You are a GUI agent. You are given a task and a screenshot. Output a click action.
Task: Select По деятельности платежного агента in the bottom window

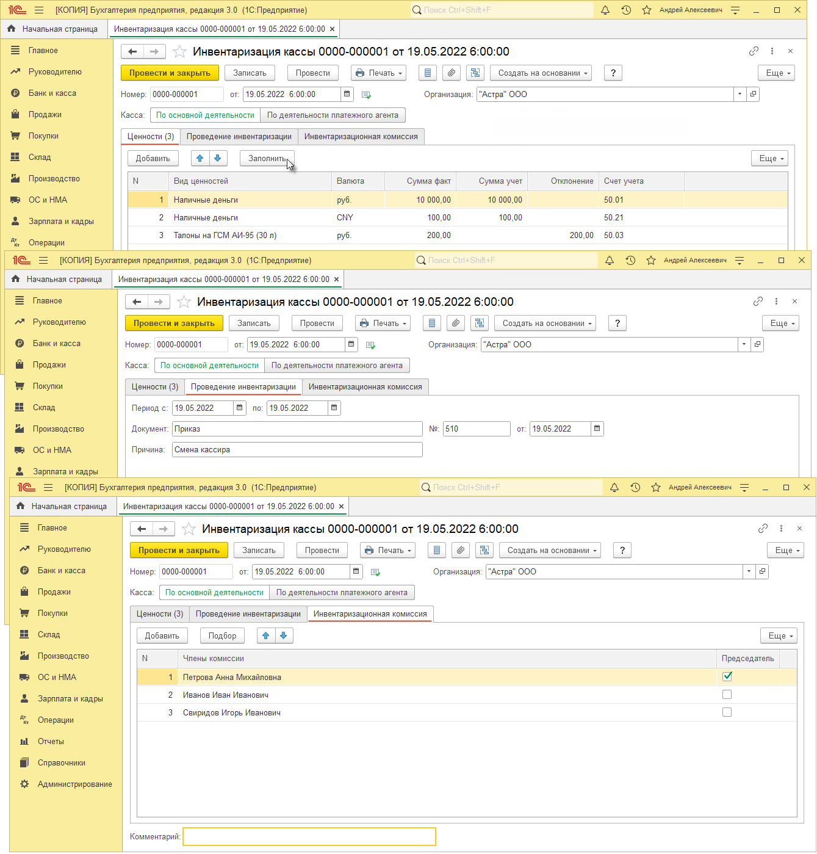(x=342, y=592)
